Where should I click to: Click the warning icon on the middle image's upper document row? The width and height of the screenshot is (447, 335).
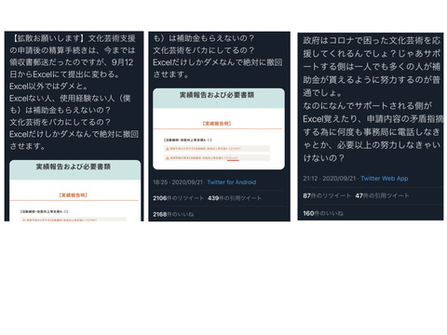168,149
